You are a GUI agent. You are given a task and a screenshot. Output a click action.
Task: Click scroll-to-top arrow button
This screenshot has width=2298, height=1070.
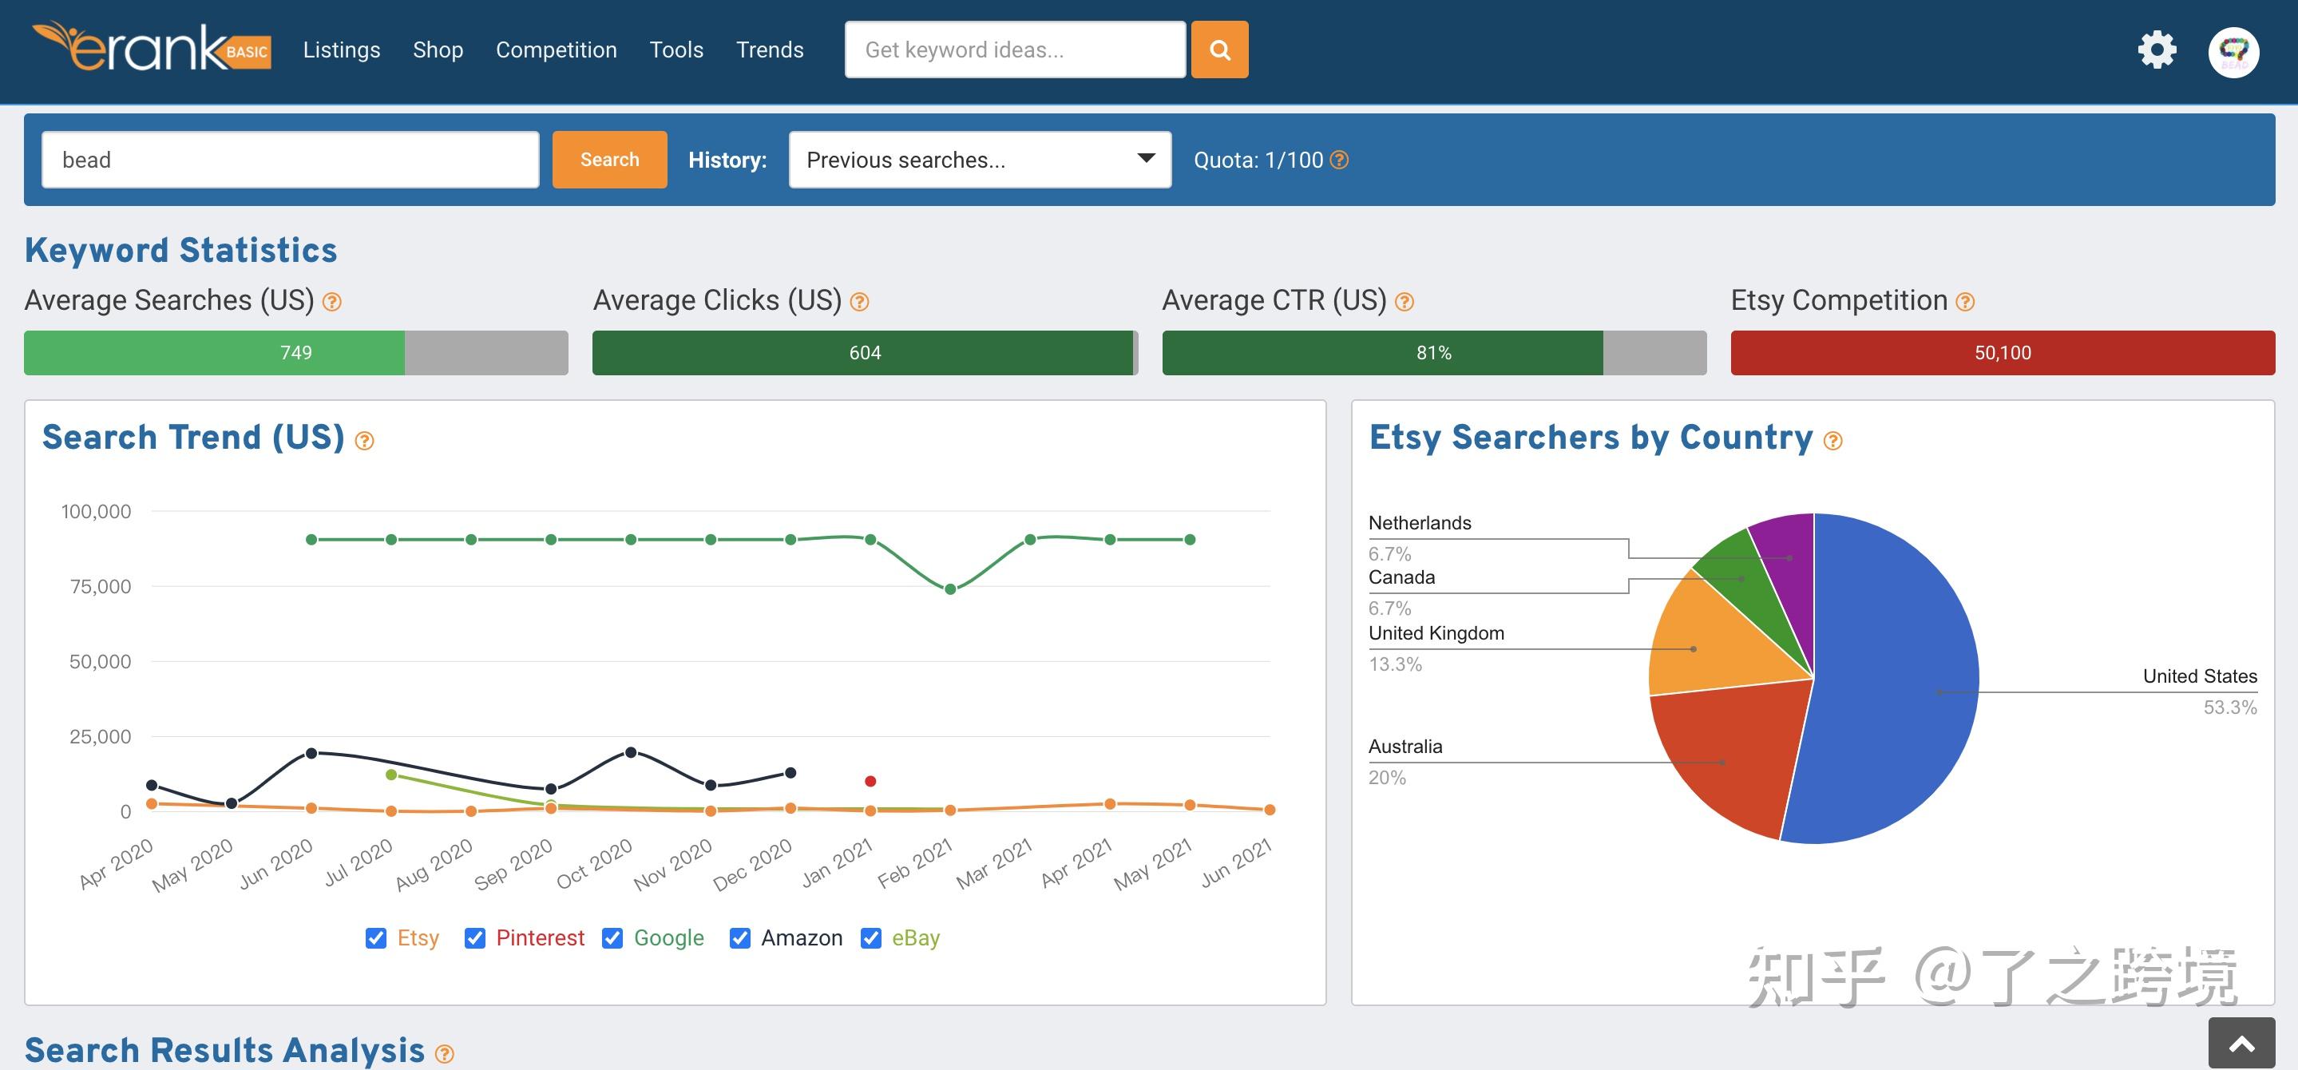2241,1043
